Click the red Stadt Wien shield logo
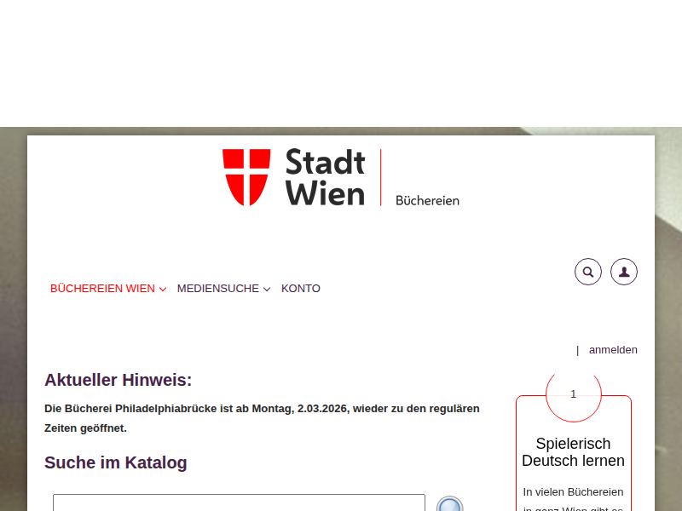Screen dimensions: 682x511 [x=246, y=177]
